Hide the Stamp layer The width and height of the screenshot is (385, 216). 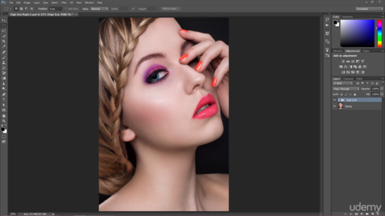[334, 106]
